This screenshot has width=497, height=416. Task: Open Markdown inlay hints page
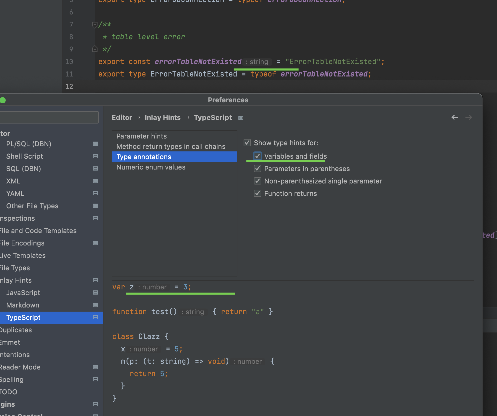click(x=23, y=305)
